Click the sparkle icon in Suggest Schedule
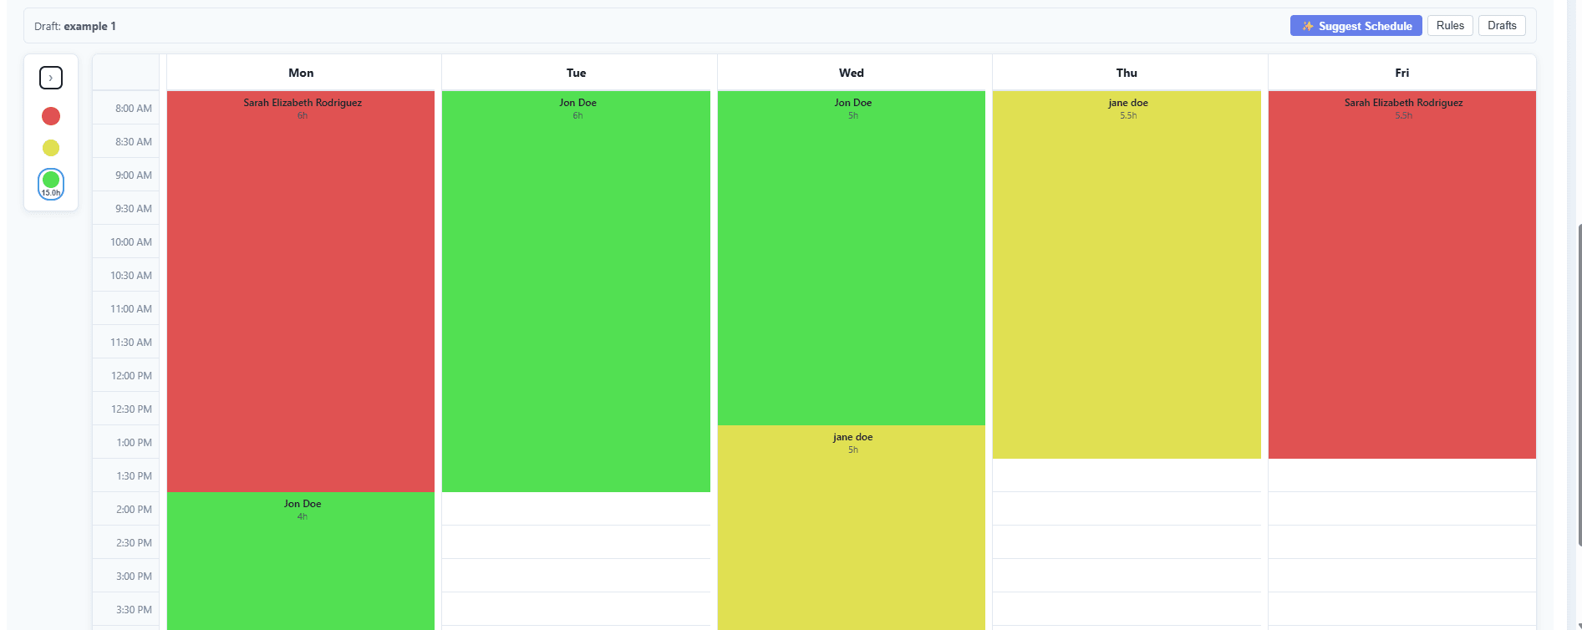 click(1308, 26)
